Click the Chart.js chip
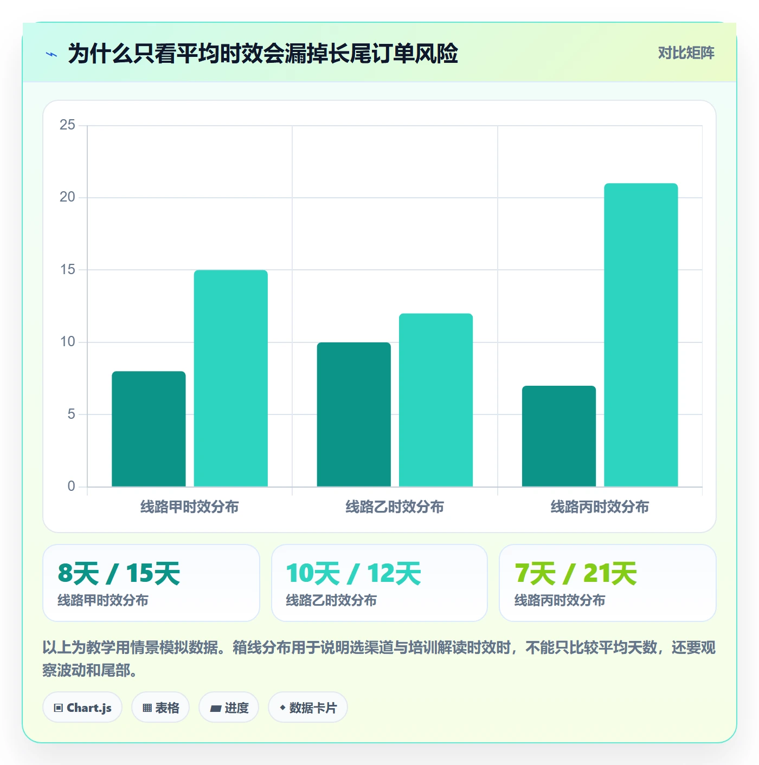This screenshot has width=759, height=765. tap(82, 708)
